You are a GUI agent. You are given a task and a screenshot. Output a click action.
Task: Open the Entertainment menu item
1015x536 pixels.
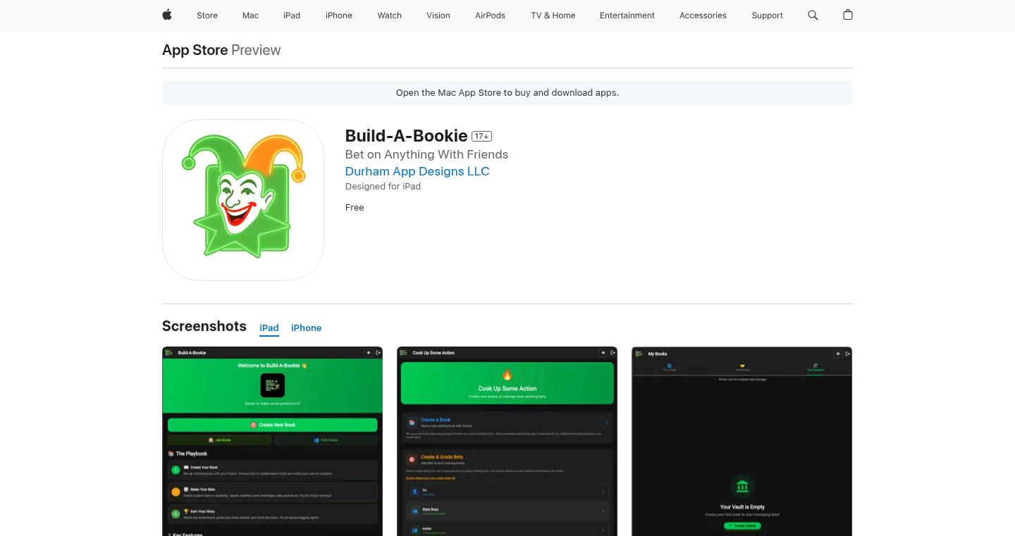pyautogui.click(x=627, y=15)
